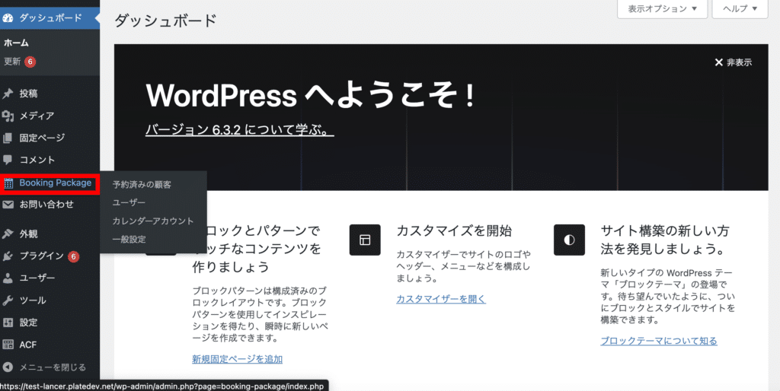
Task: Open 一般設定 in the Booking Package submenu
Action: 129,240
